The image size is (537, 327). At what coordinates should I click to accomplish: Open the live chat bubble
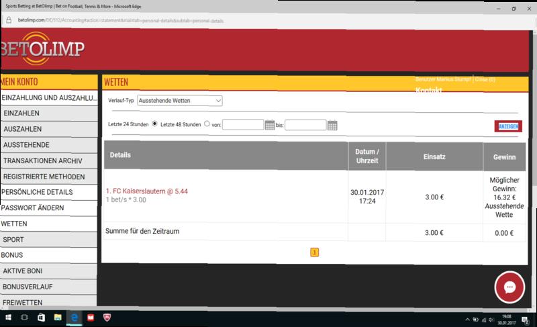pos(509,287)
